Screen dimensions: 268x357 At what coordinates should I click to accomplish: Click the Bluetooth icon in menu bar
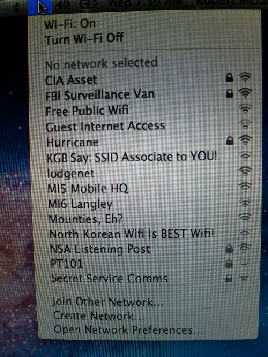(x=16, y=7)
